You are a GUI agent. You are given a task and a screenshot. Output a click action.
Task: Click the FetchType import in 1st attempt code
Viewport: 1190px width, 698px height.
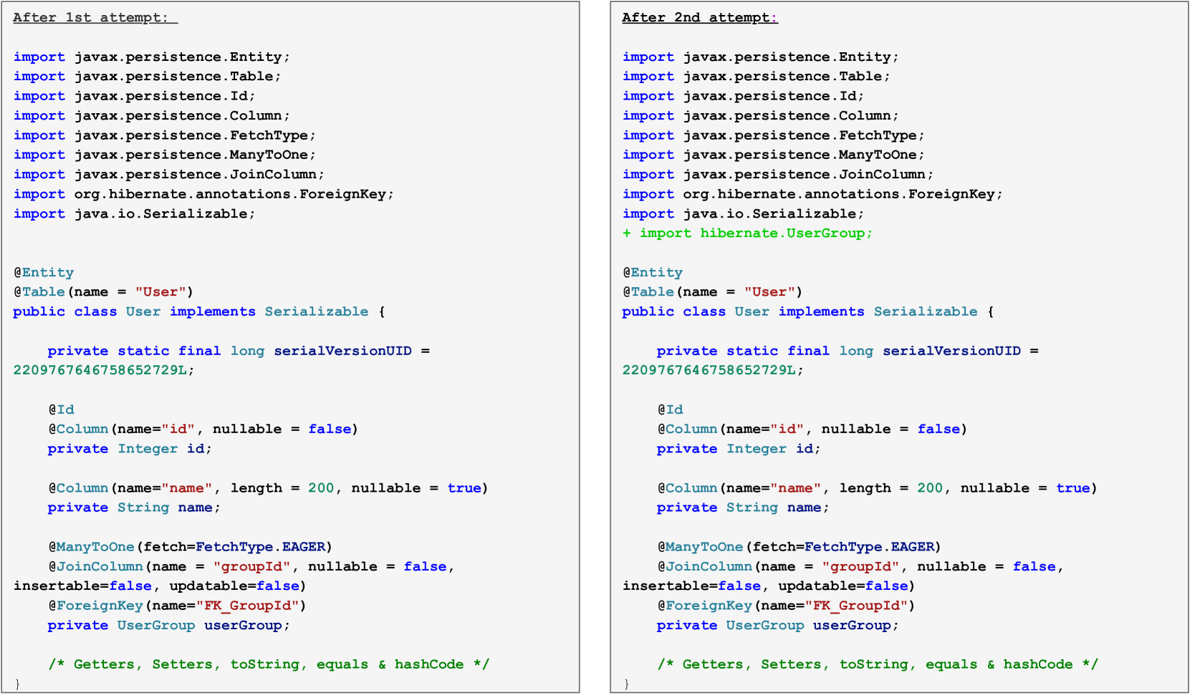(x=165, y=135)
